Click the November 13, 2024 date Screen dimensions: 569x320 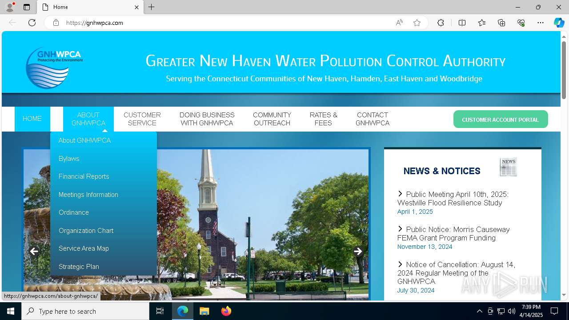[x=425, y=247]
